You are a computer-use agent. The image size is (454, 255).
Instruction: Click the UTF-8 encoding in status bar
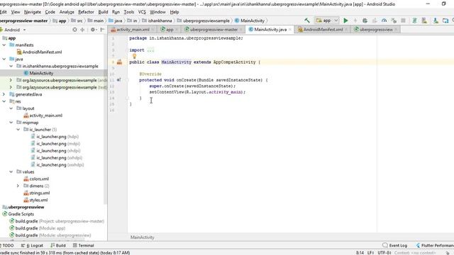coord(384,253)
